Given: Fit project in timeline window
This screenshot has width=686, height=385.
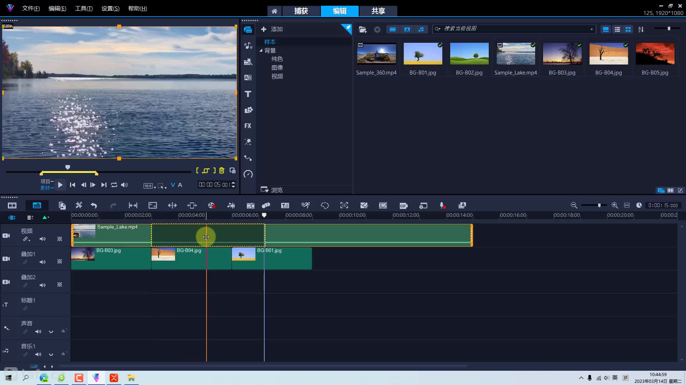Looking at the screenshot, I should click(x=627, y=205).
